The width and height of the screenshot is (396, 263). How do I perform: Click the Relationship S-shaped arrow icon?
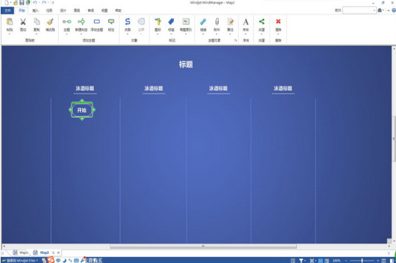[128, 22]
